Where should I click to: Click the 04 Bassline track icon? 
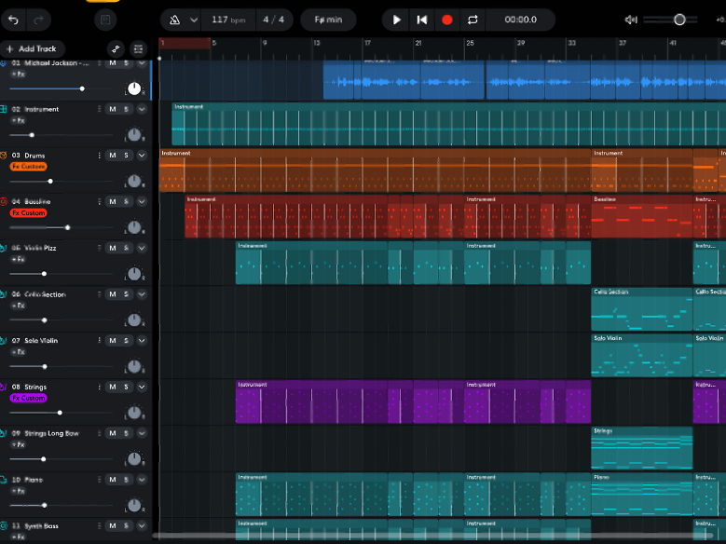pos(3,201)
